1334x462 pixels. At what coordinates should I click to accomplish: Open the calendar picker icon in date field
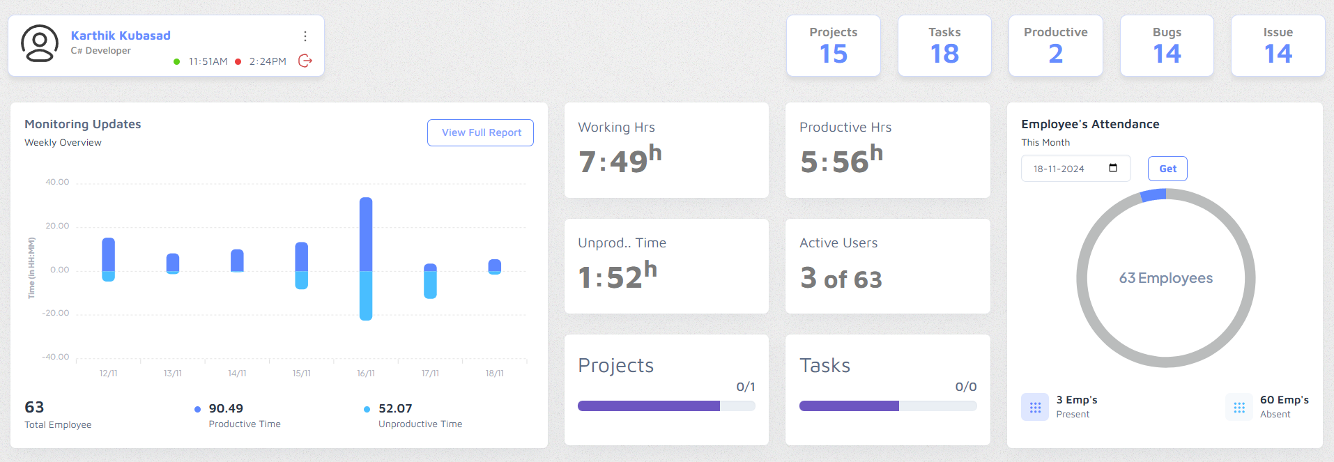pyautogui.click(x=1113, y=168)
